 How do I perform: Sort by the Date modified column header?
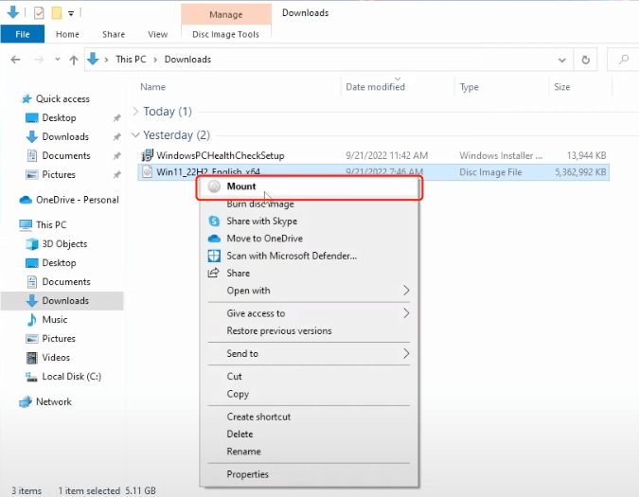(x=375, y=87)
